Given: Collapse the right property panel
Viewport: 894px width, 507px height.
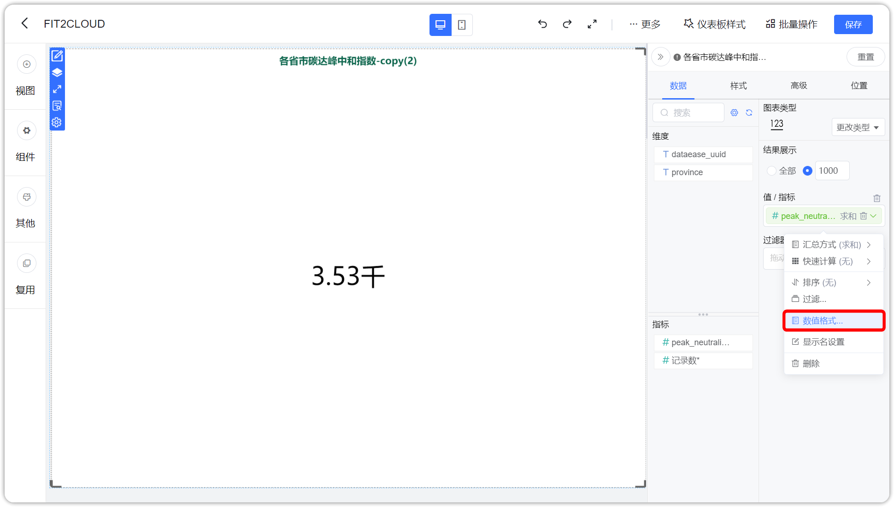Looking at the screenshot, I should tap(660, 57).
